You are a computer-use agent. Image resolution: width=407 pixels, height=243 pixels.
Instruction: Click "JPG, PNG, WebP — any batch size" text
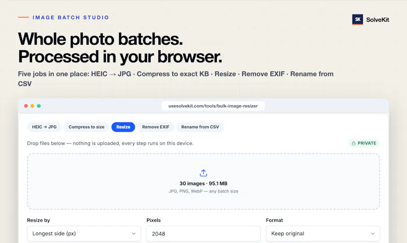point(203,191)
